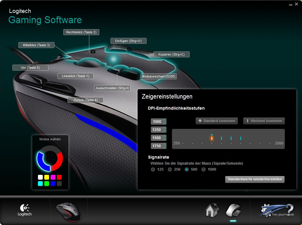Click the Einfügen (Strg+V) button label

[x=129, y=41]
